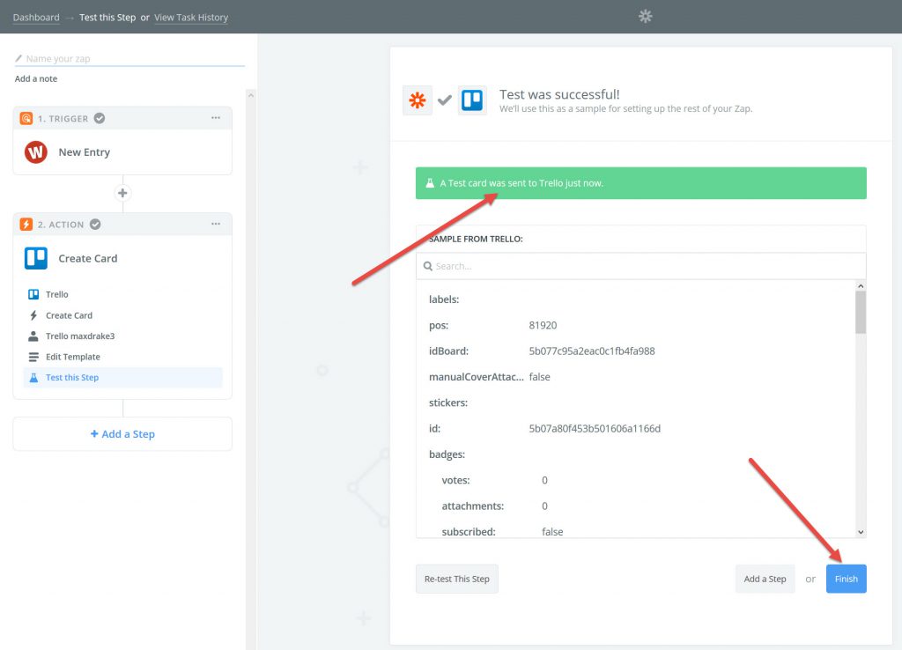This screenshot has height=650, width=902.
Task: Click the sample data scrollbar down arrow
Action: pyautogui.click(x=861, y=531)
